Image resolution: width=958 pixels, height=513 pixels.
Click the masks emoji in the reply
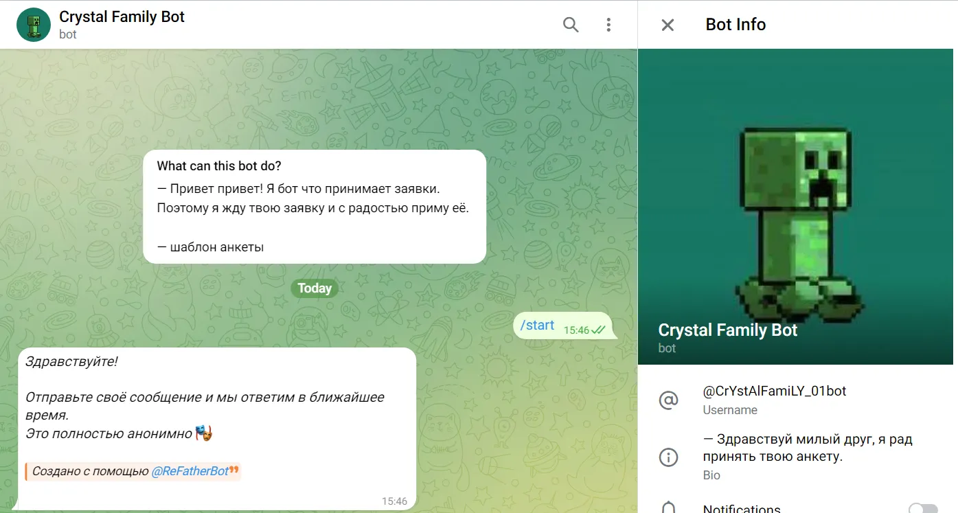204,433
